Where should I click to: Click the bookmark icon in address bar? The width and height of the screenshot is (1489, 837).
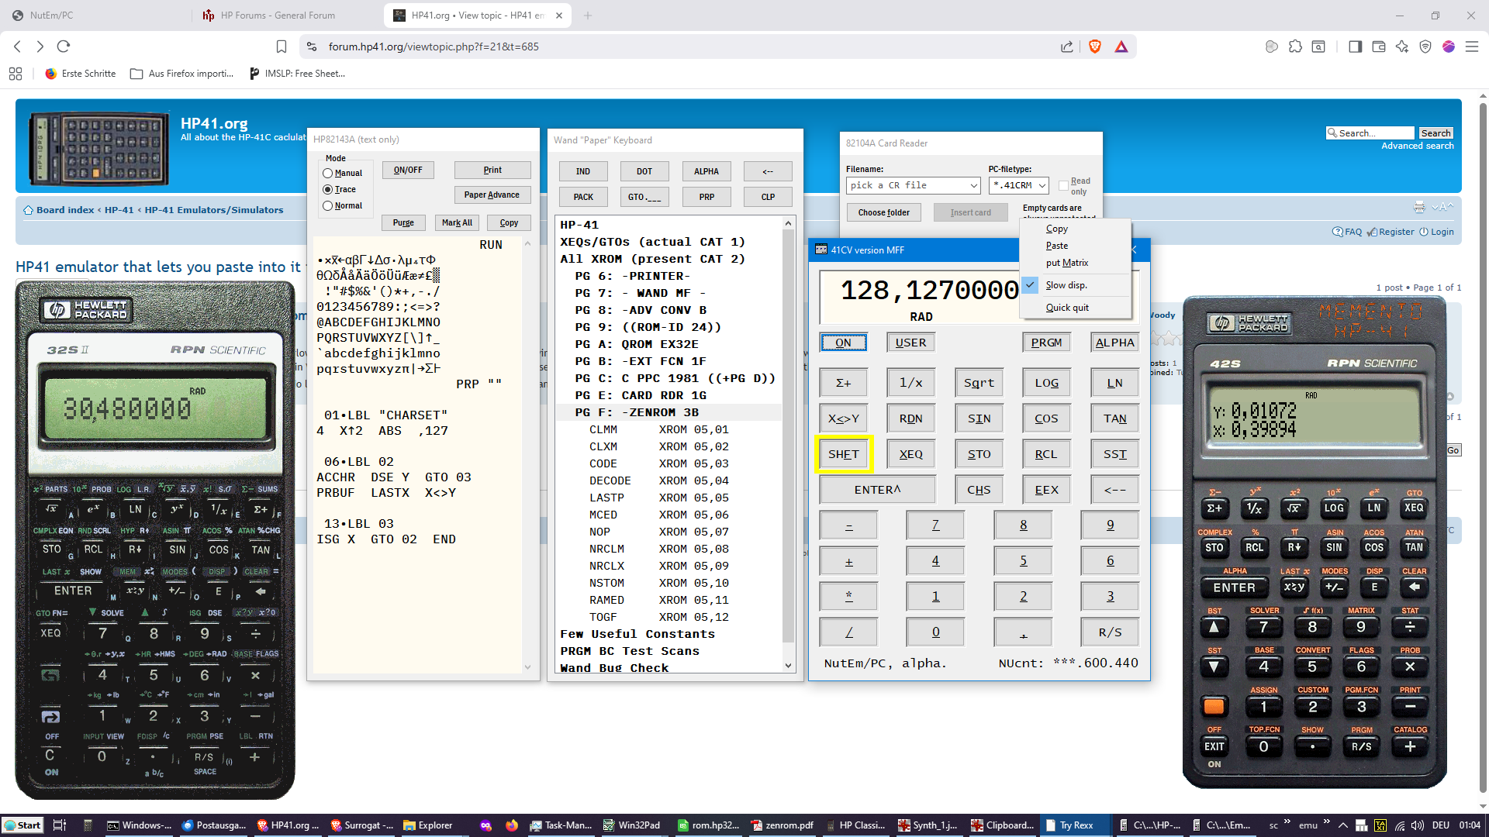[282, 46]
